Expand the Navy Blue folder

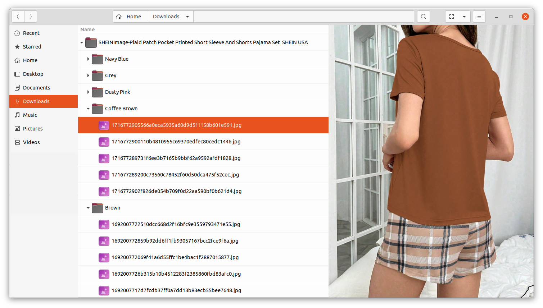tap(88, 59)
